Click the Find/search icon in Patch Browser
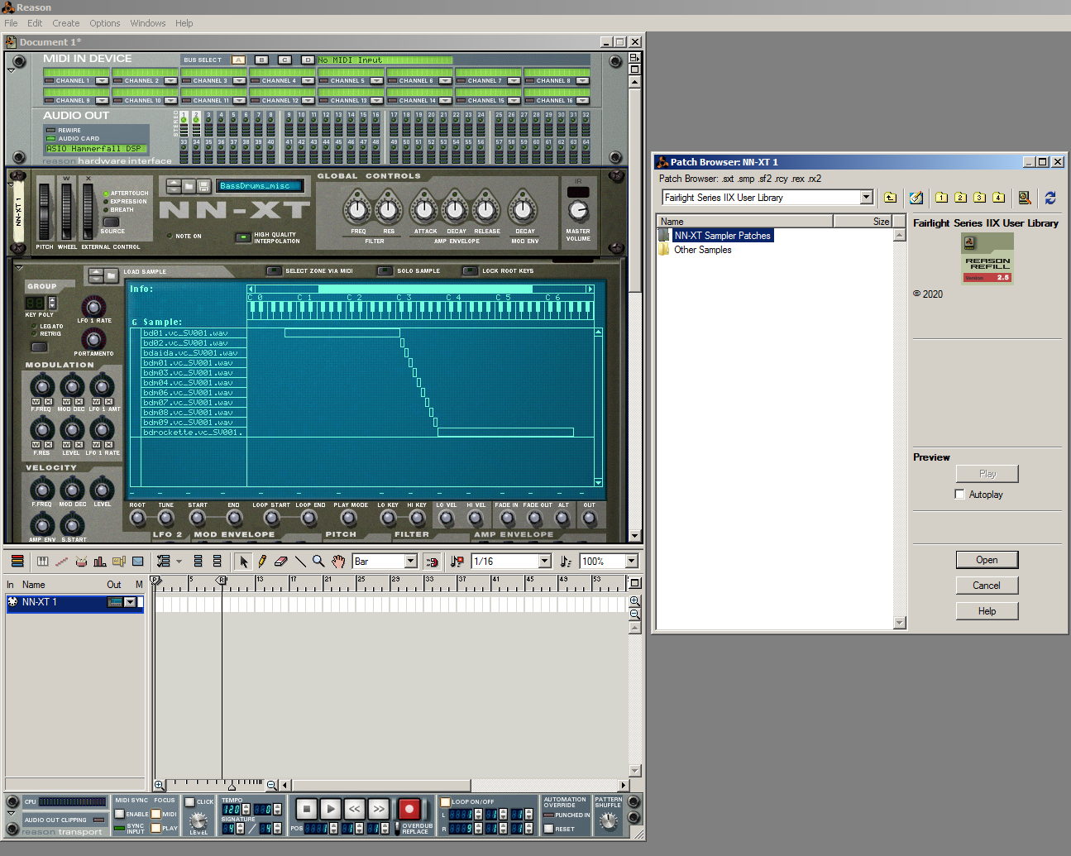 tap(1025, 198)
